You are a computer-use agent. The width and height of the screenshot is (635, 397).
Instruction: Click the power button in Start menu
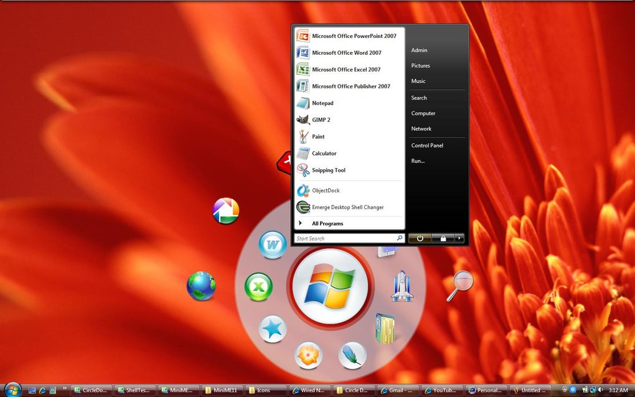pos(420,238)
